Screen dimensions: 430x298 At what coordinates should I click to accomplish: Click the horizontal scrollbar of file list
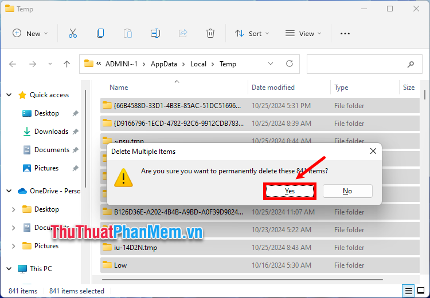click(243, 280)
